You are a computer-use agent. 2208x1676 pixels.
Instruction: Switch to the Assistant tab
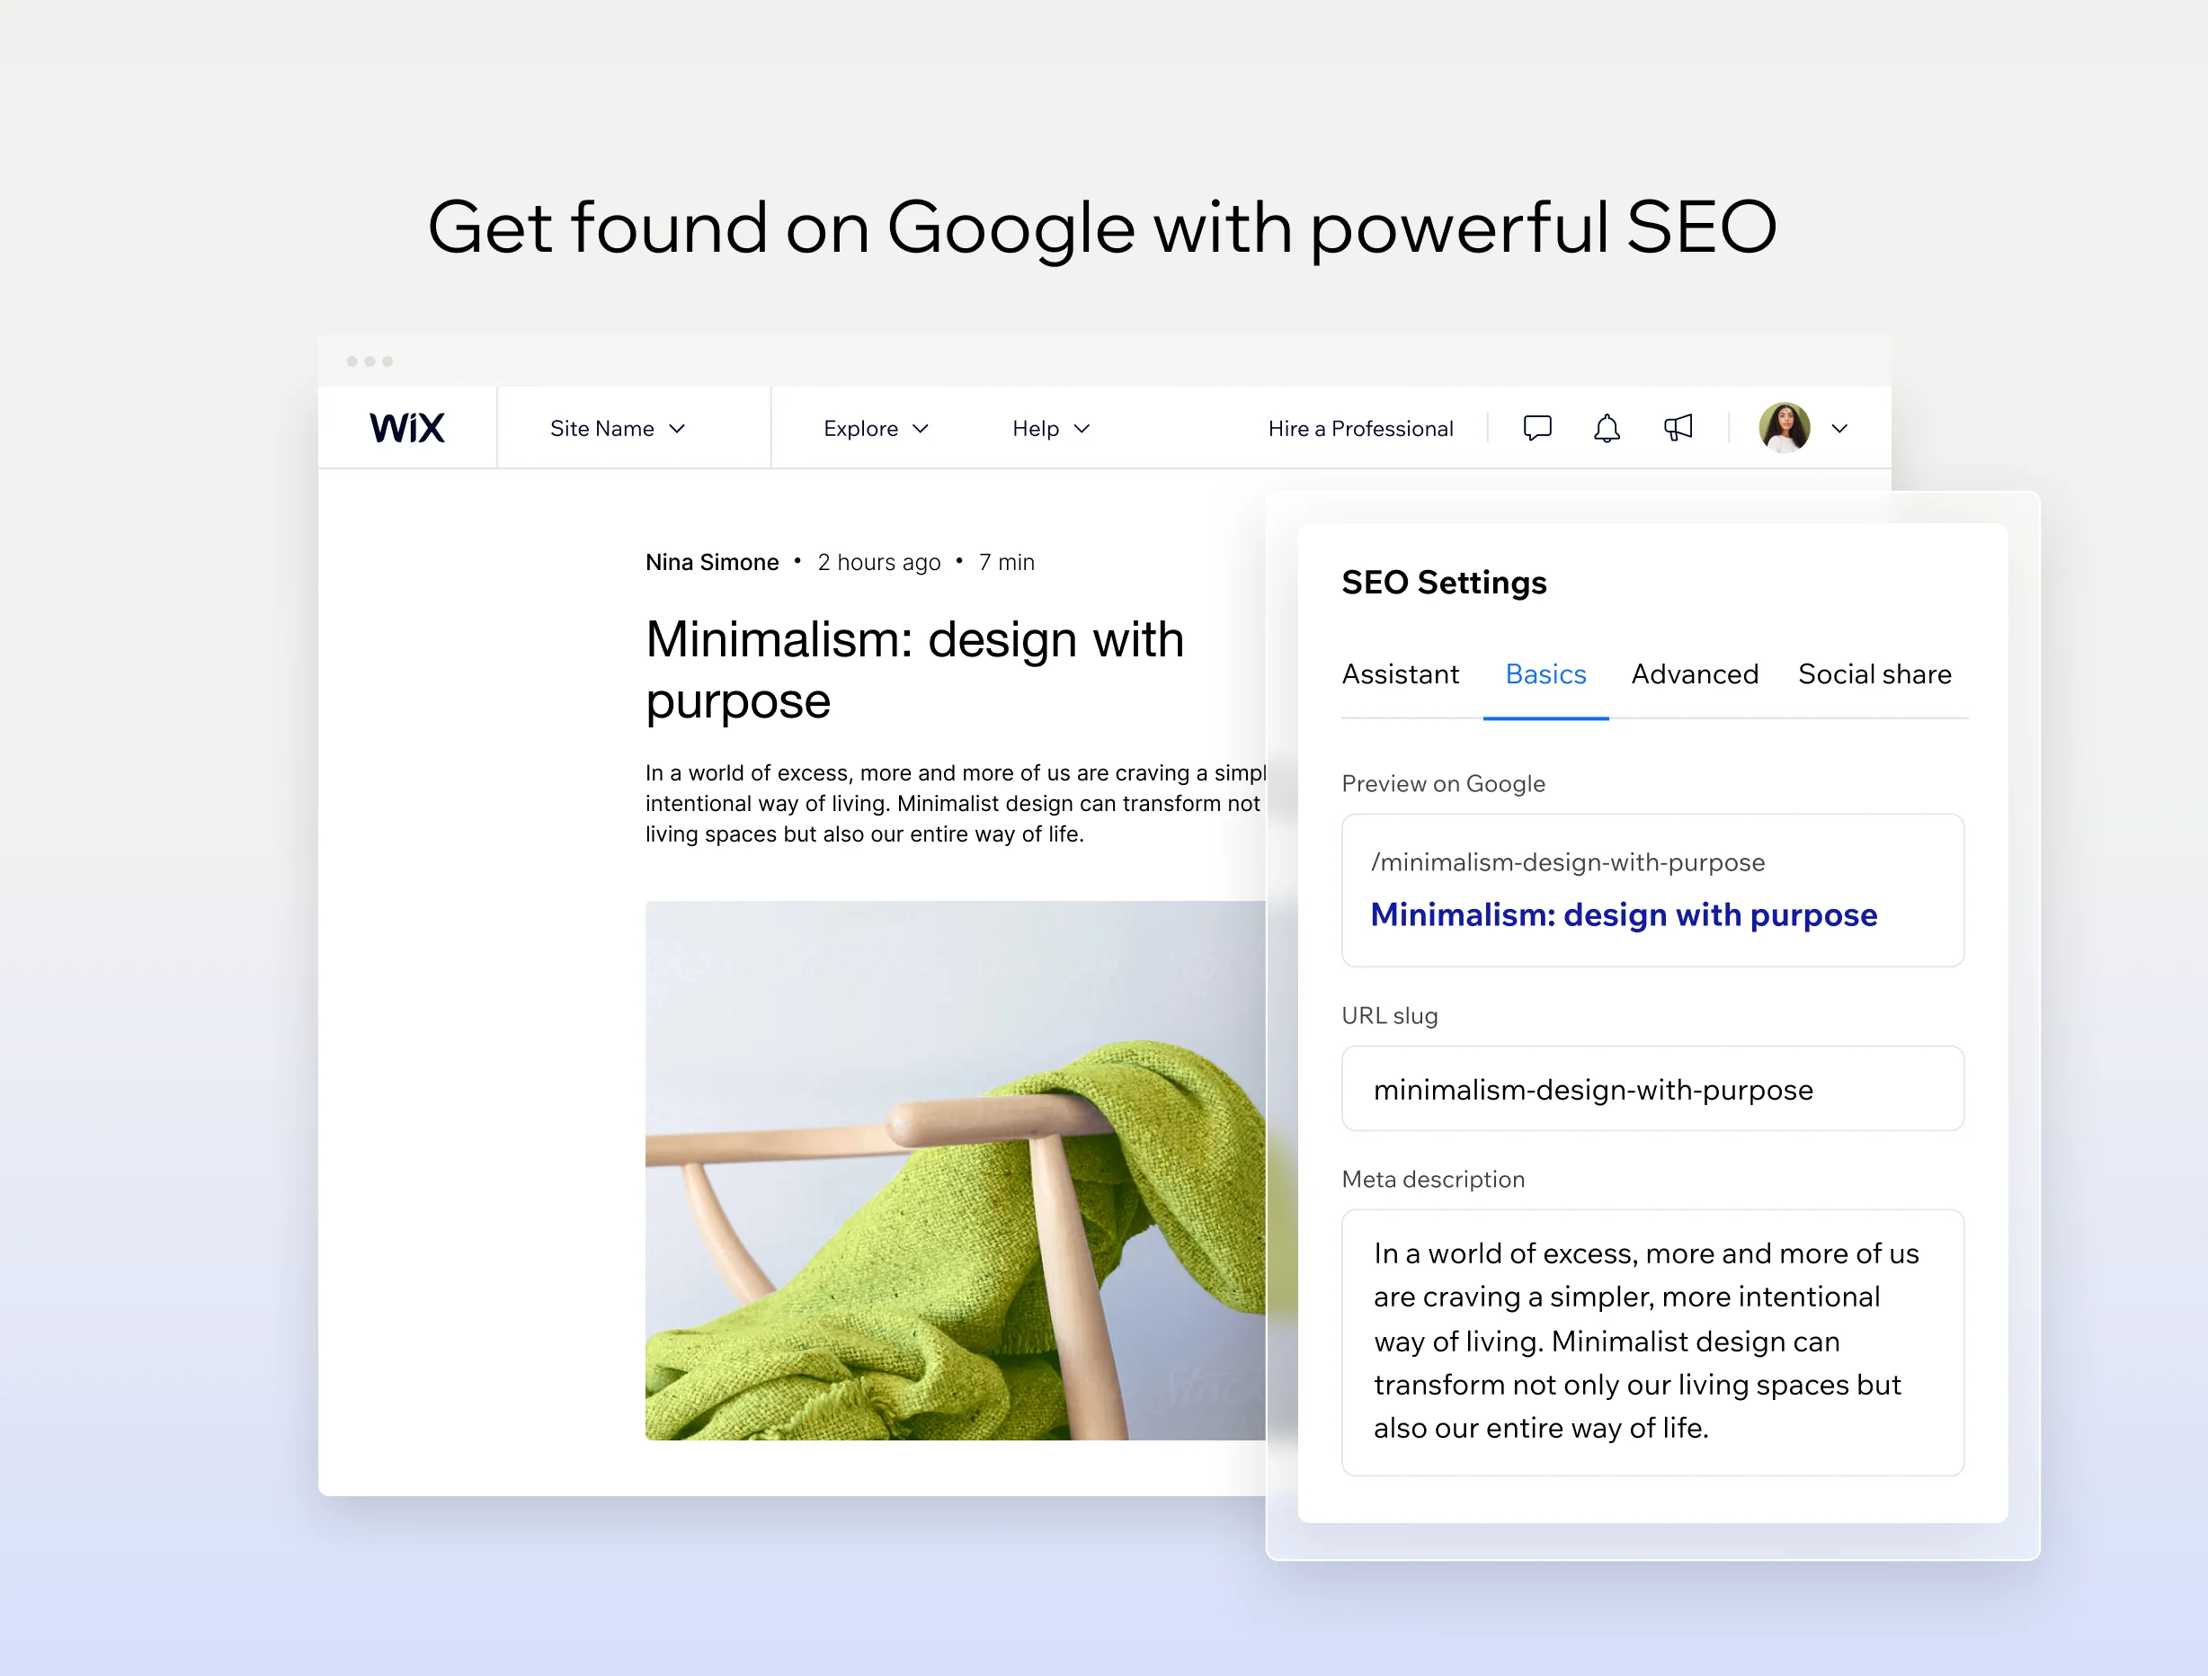click(x=1399, y=674)
